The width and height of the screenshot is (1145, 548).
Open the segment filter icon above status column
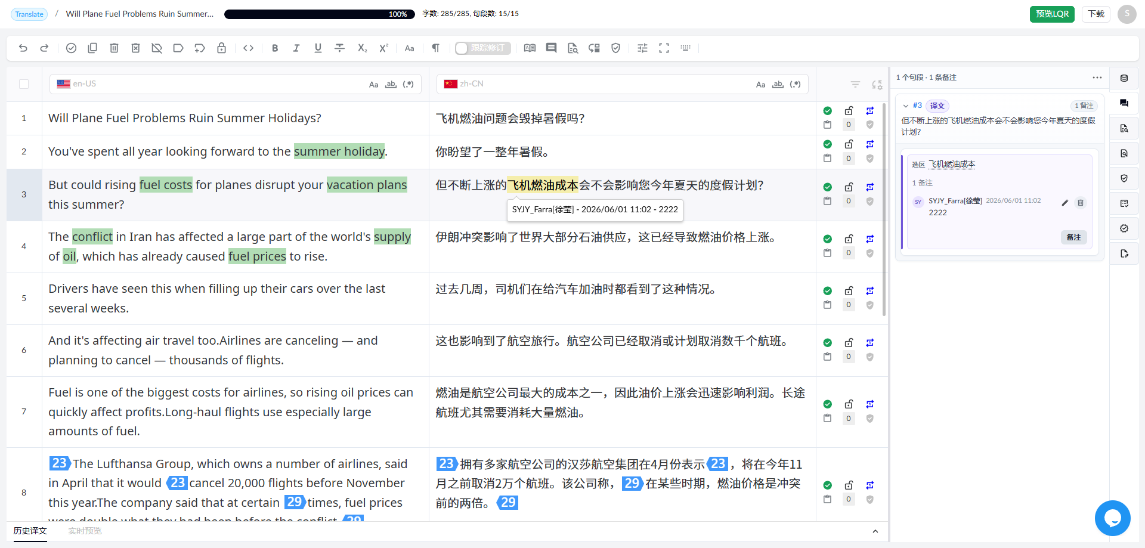855,85
